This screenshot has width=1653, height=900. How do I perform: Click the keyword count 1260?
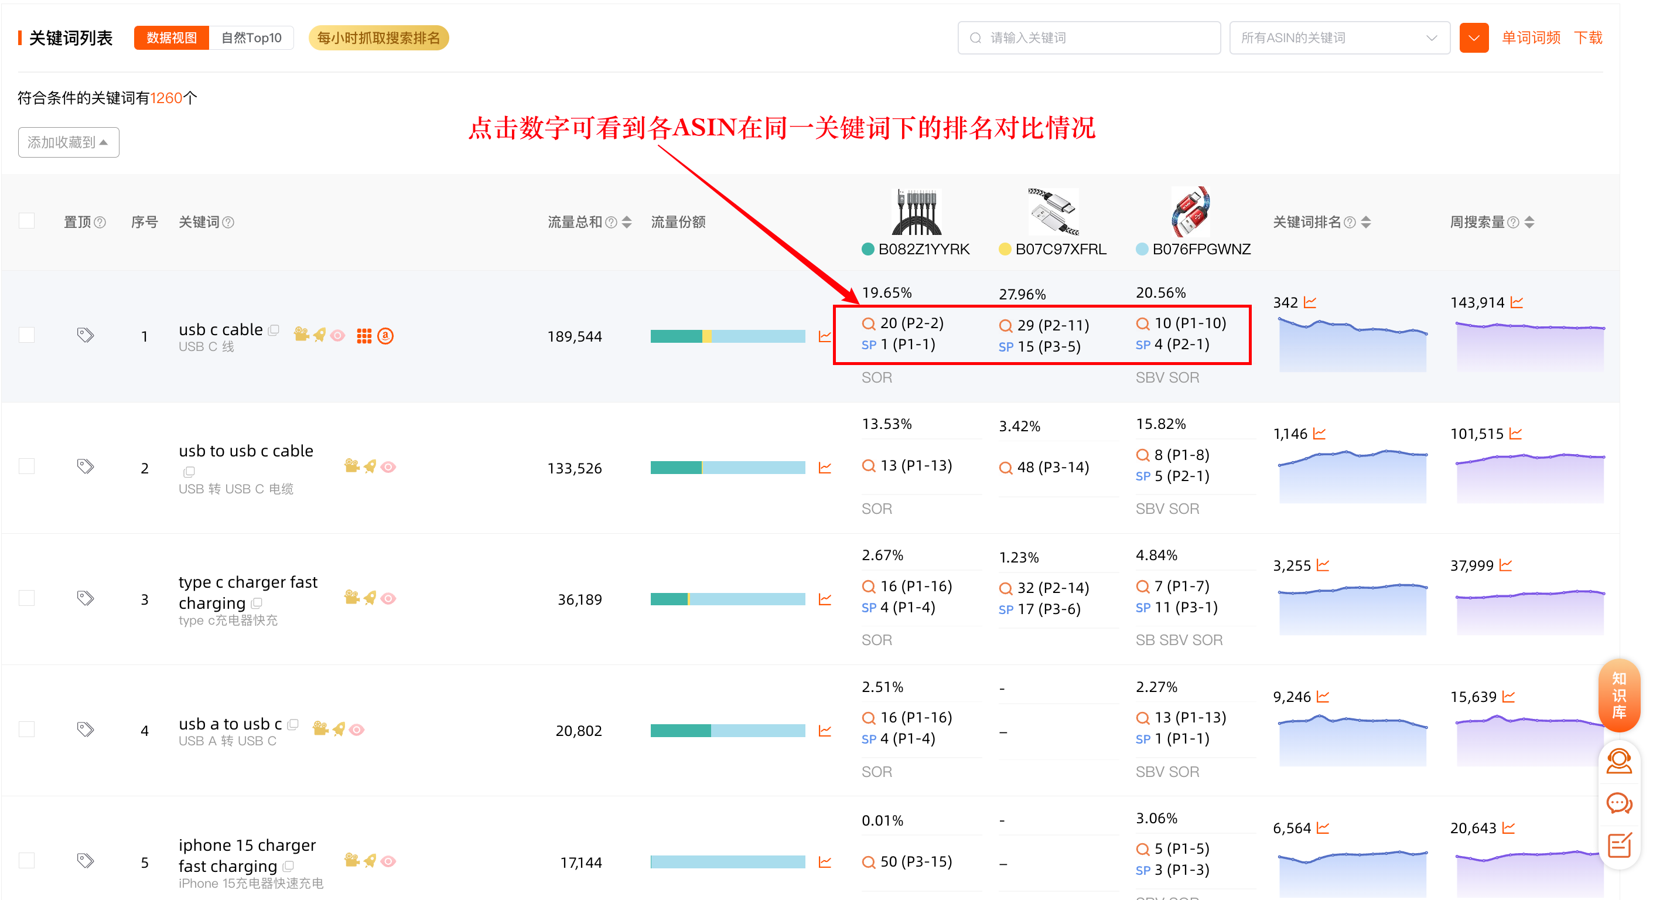tap(166, 98)
